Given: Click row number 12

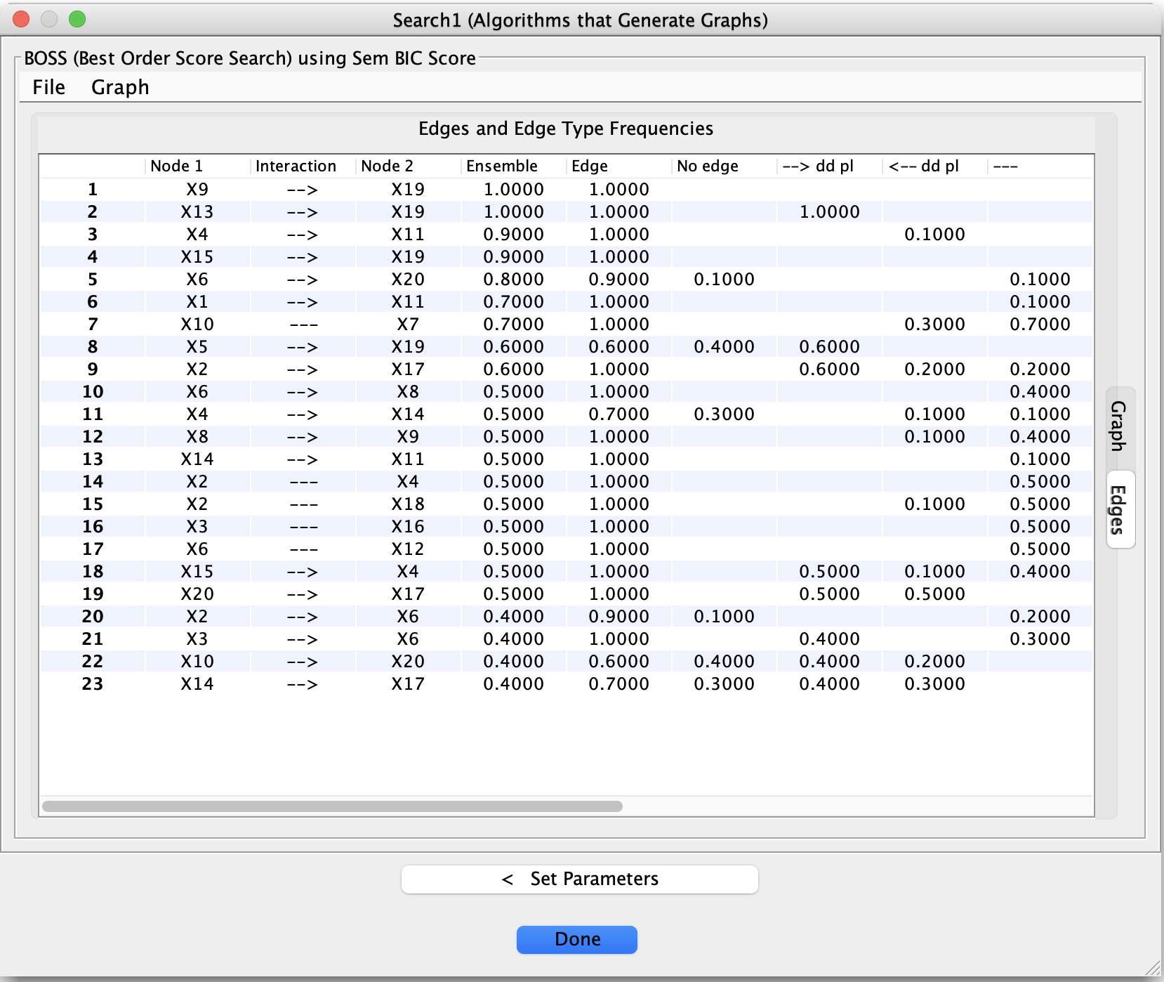Looking at the screenshot, I should tap(93, 436).
